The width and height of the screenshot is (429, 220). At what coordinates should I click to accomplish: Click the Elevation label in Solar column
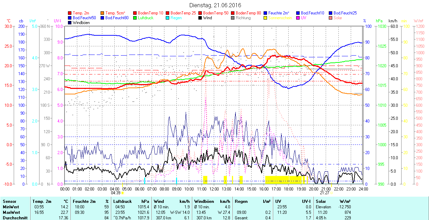(324, 207)
